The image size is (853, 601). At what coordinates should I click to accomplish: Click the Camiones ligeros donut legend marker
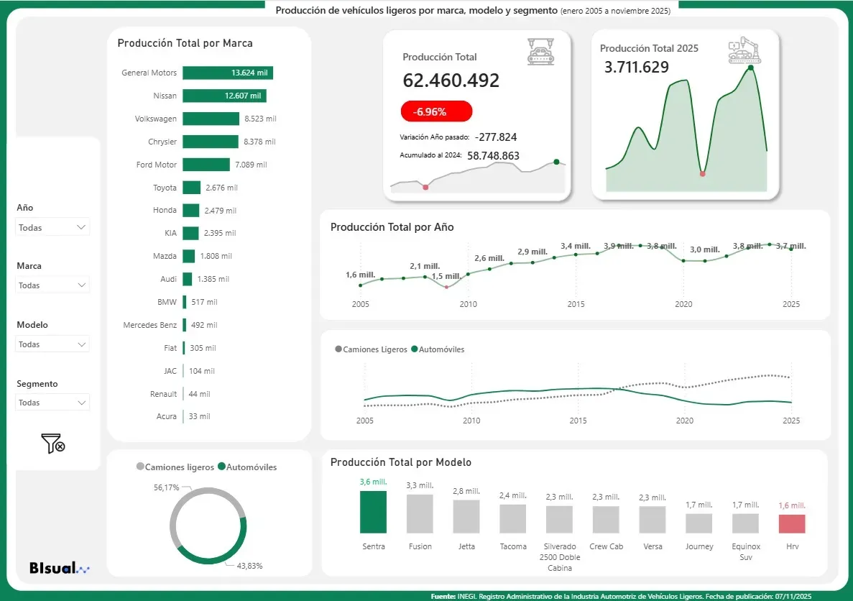tap(140, 467)
